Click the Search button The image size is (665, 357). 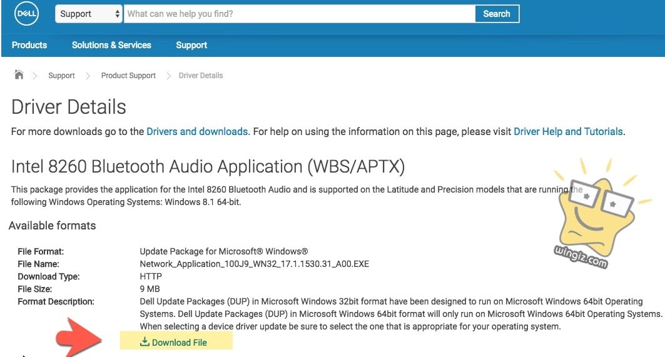[497, 14]
